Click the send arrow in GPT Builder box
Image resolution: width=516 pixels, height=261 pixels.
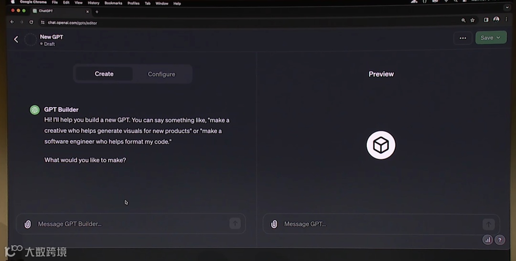click(235, 224)
